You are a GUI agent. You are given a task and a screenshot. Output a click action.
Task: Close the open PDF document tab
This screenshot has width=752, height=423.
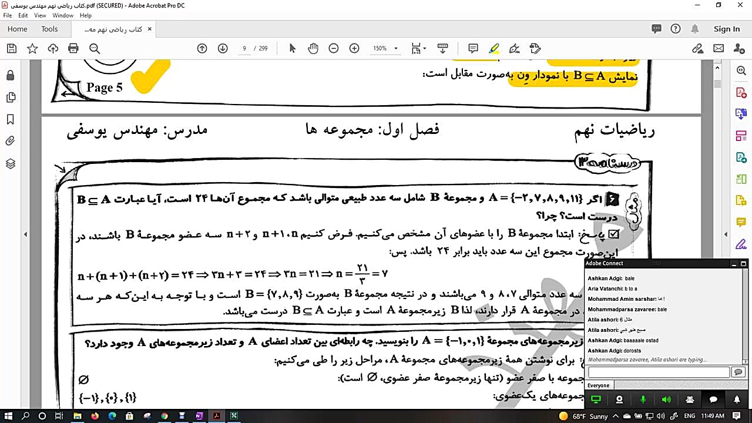(150, 29)
